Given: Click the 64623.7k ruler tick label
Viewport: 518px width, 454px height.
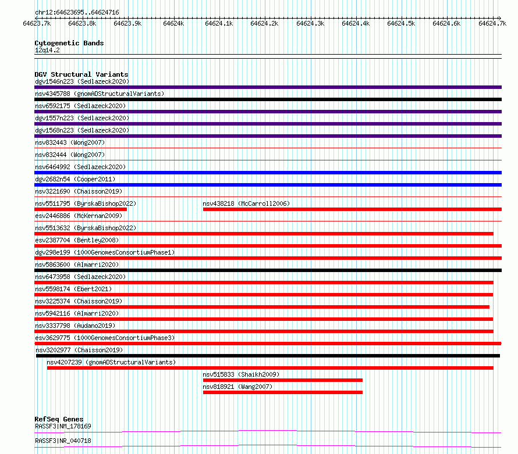Looking at the screenshot, I should click(x=37, y=23).
